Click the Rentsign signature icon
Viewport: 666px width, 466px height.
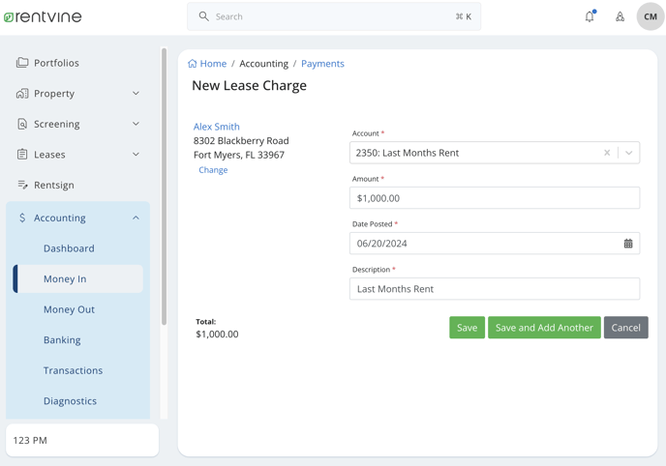(22, 185)
